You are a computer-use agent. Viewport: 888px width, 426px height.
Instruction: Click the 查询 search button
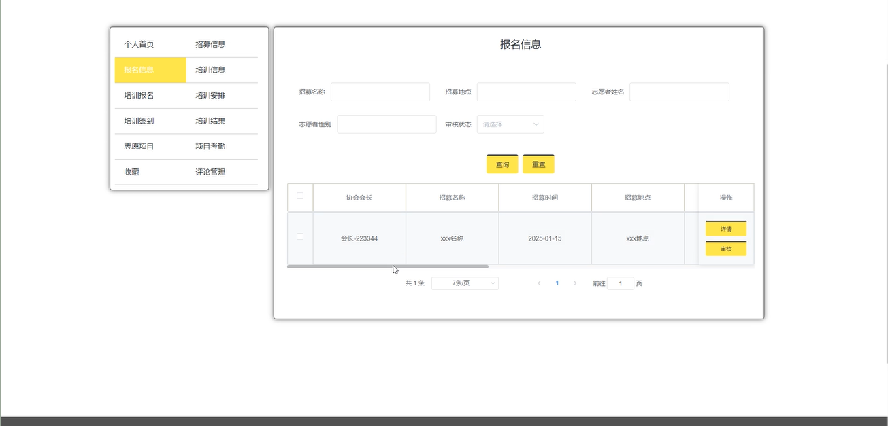[x=502, y=164]
